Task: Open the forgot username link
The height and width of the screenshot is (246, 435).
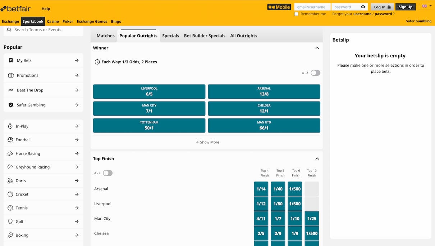Action: pyautogui.click(x=362, y=14)
